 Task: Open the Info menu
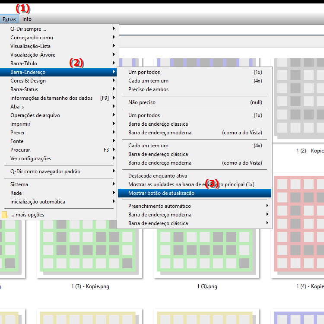tap(27, 19)
